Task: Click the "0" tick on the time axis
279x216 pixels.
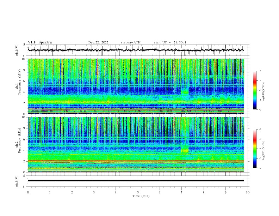Action: 28,192
